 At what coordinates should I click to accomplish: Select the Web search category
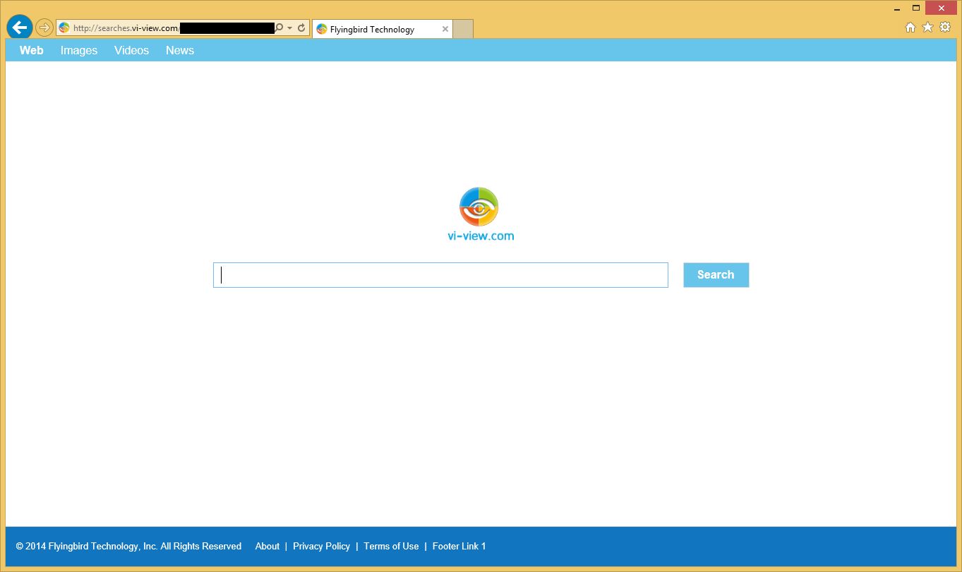31,50
